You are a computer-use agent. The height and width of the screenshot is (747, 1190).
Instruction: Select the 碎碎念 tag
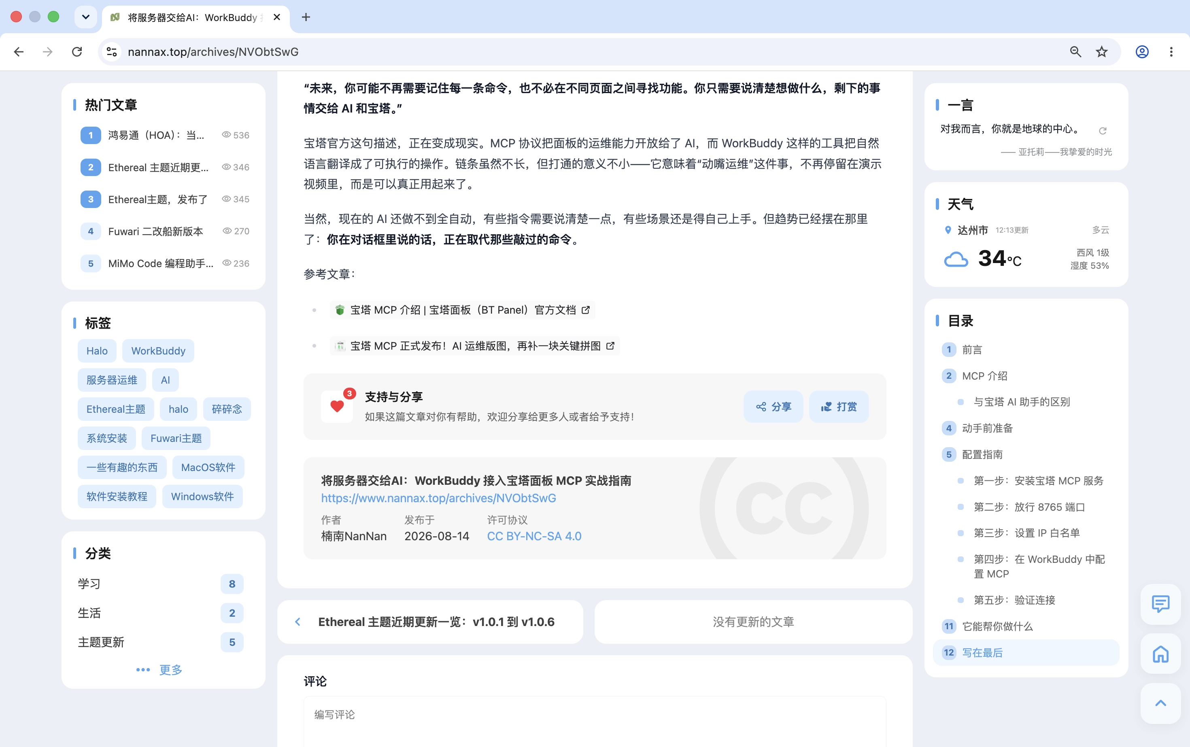227,409
